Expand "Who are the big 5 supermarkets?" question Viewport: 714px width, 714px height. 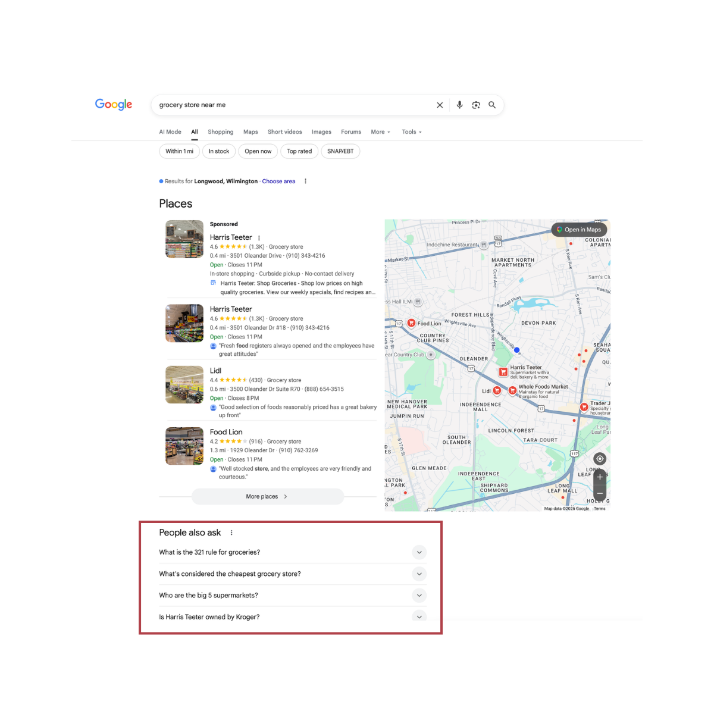pos(419,596)
